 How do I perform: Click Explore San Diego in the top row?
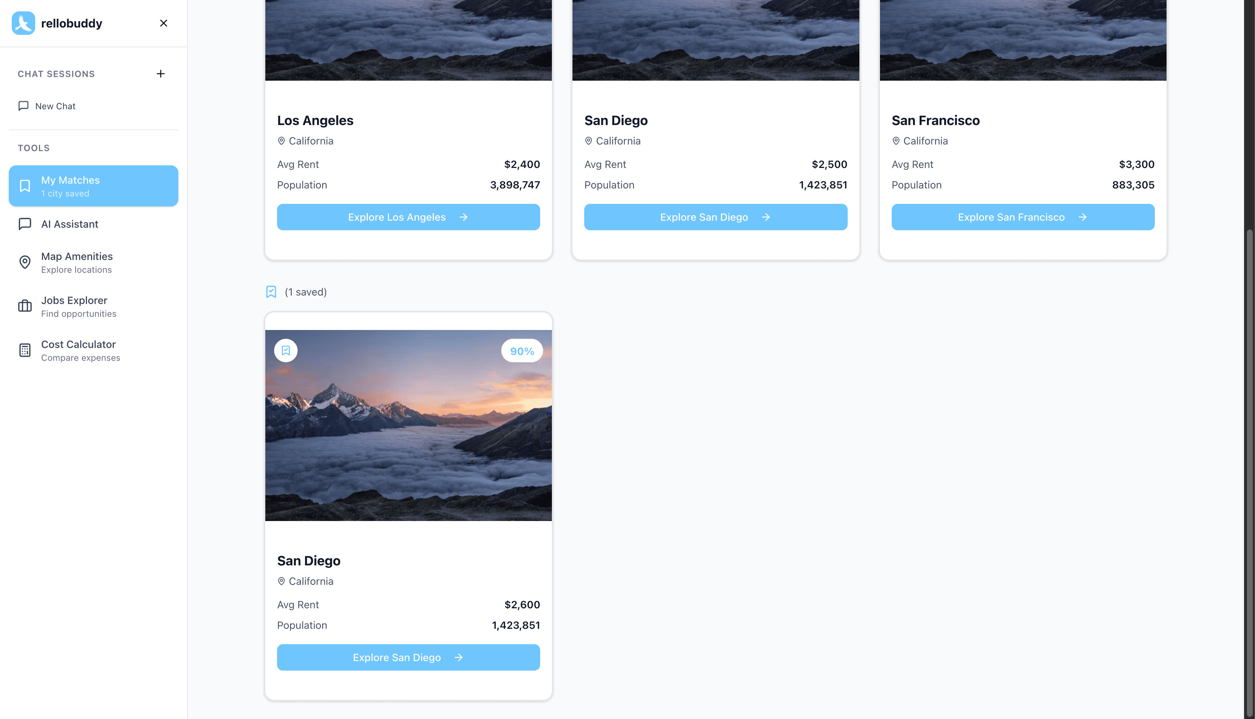coord(716,217)
